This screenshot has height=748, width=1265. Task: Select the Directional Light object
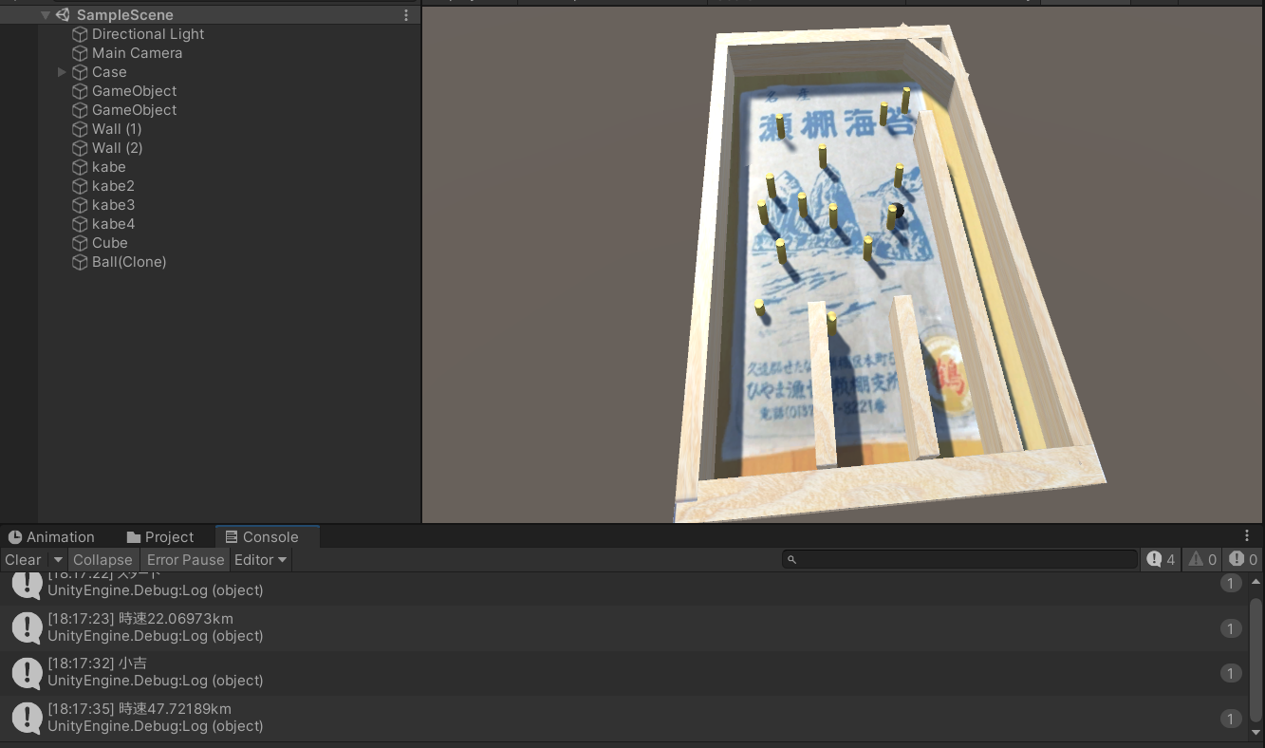click(x=148, y=34)
